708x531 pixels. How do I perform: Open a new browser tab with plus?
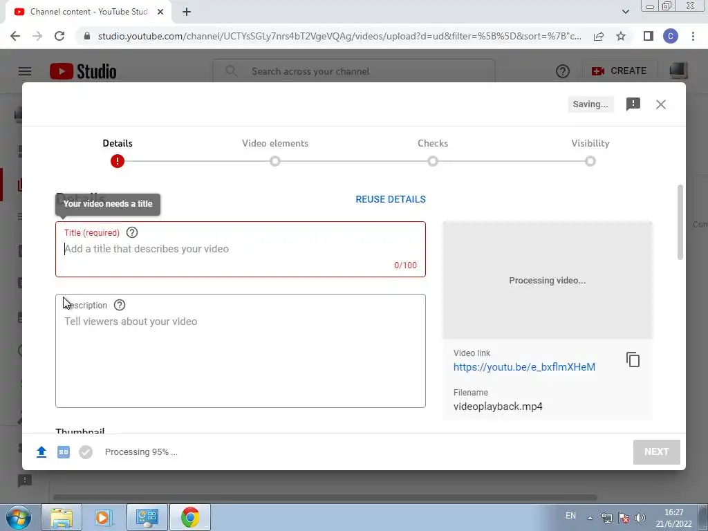pos(187,12)
